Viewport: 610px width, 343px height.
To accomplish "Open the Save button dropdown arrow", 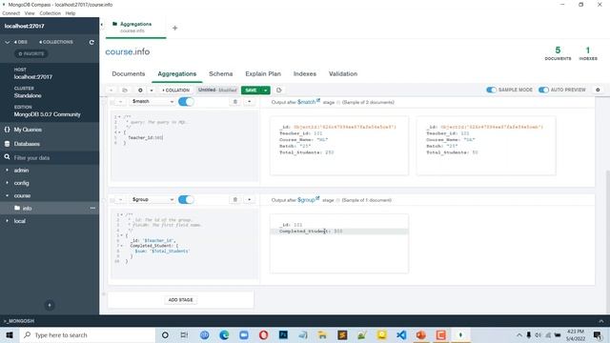I will coord(266,90).
